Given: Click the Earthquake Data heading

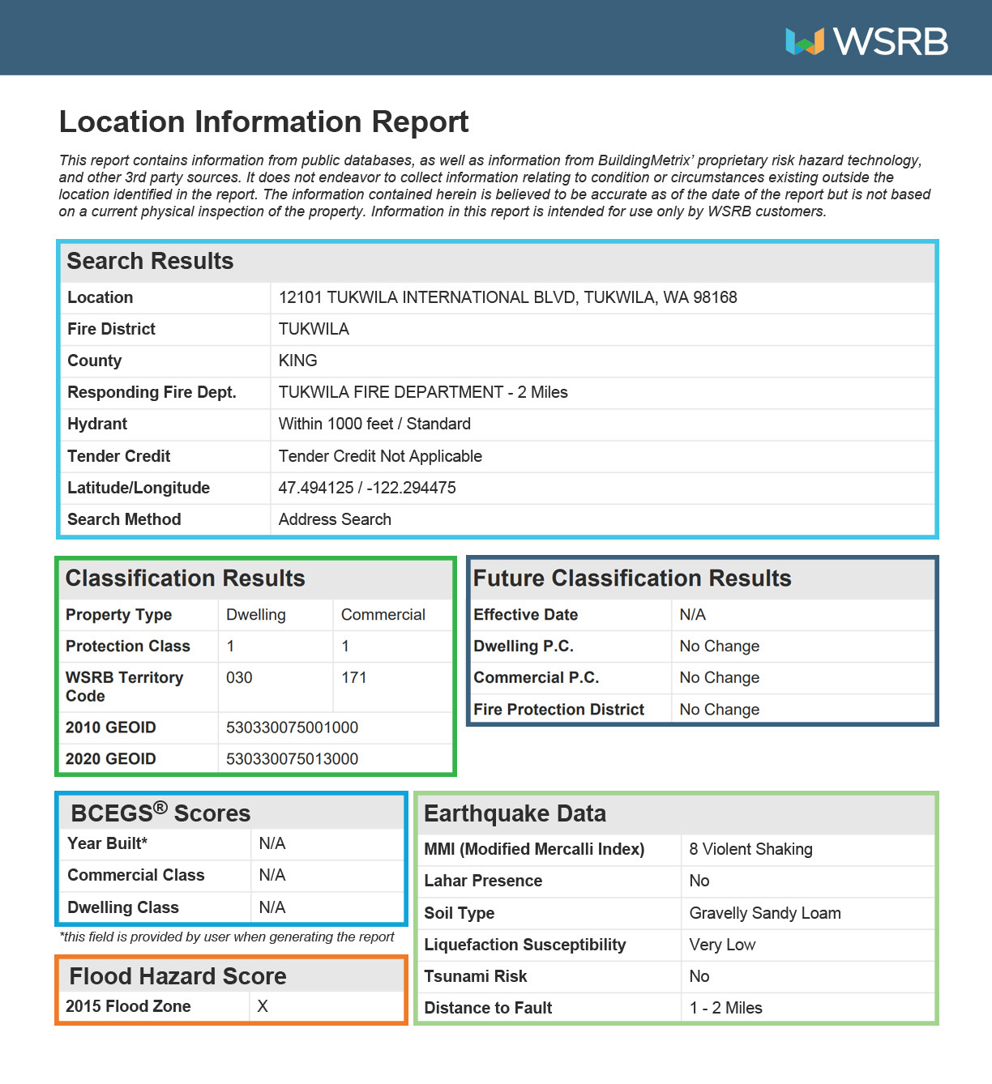Looking at the screenshot, I should 515,813.
